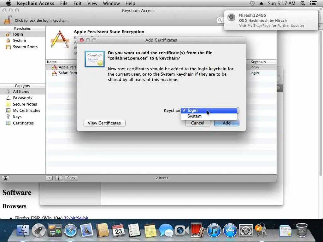Open Messages from the Dock
Screen dimensions: 323x242
click(166, 230)
